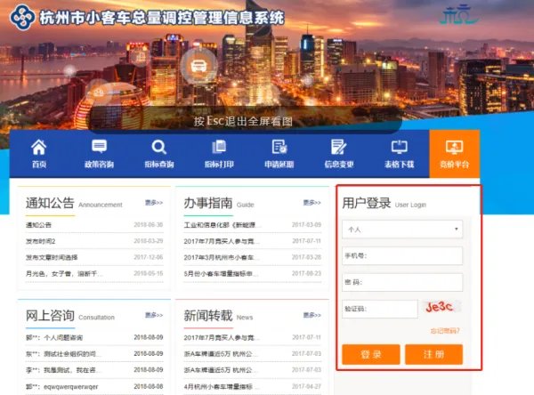
Task: Click the orange 登录 button
Action: [x=371, y=354]
